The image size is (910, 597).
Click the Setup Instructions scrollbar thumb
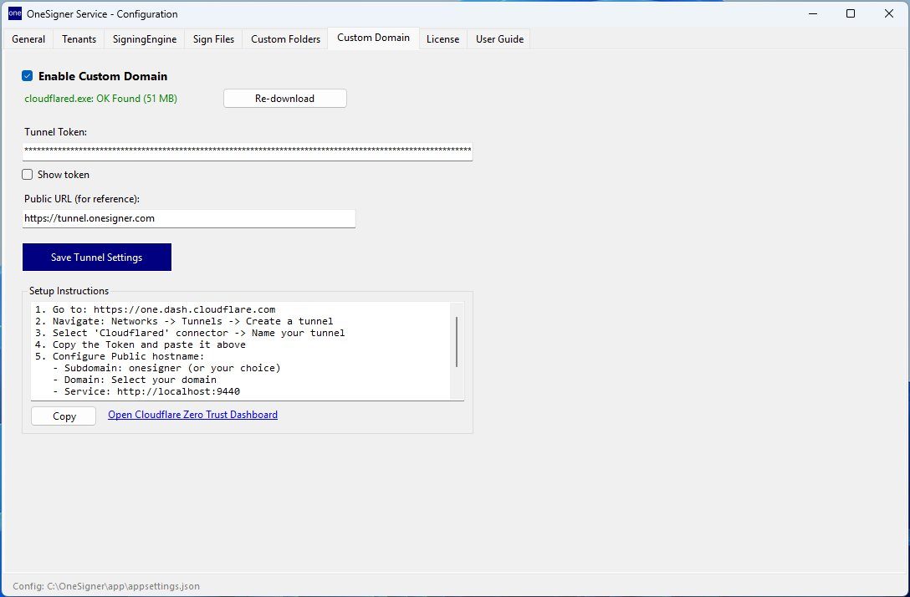pos(457,342)
